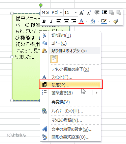This screenshot has width=126, height=144.
Task: Click the Format Painter brush icon
Action: (x=116, y=21)
